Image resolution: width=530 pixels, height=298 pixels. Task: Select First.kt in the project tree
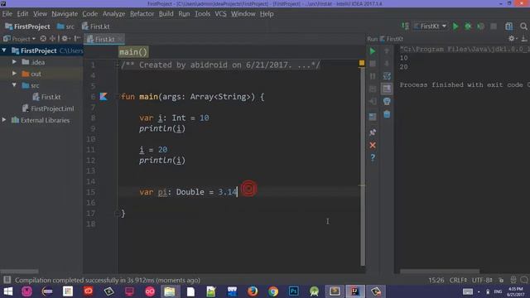[x=46, y=97]
